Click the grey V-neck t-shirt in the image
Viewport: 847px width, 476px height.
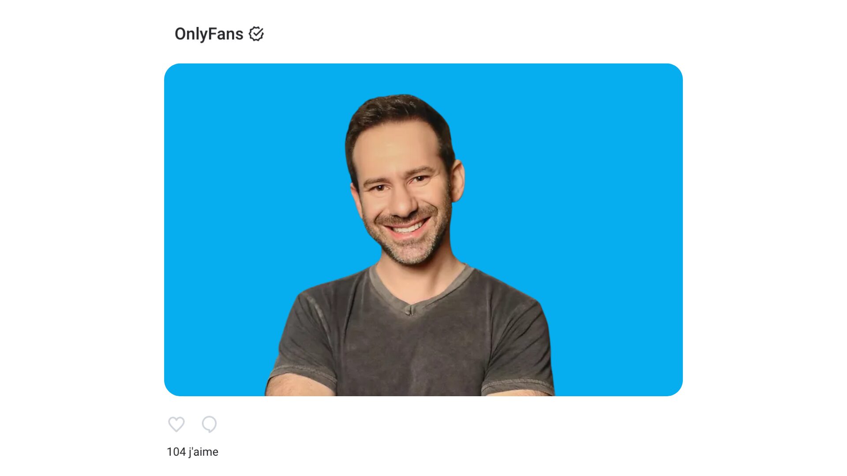click(410, 335)
